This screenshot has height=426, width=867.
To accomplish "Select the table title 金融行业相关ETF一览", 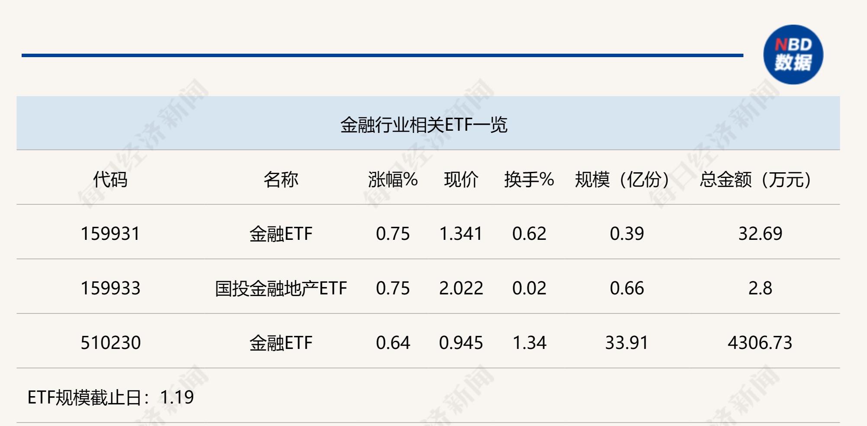I will click(x=424, y=125).
